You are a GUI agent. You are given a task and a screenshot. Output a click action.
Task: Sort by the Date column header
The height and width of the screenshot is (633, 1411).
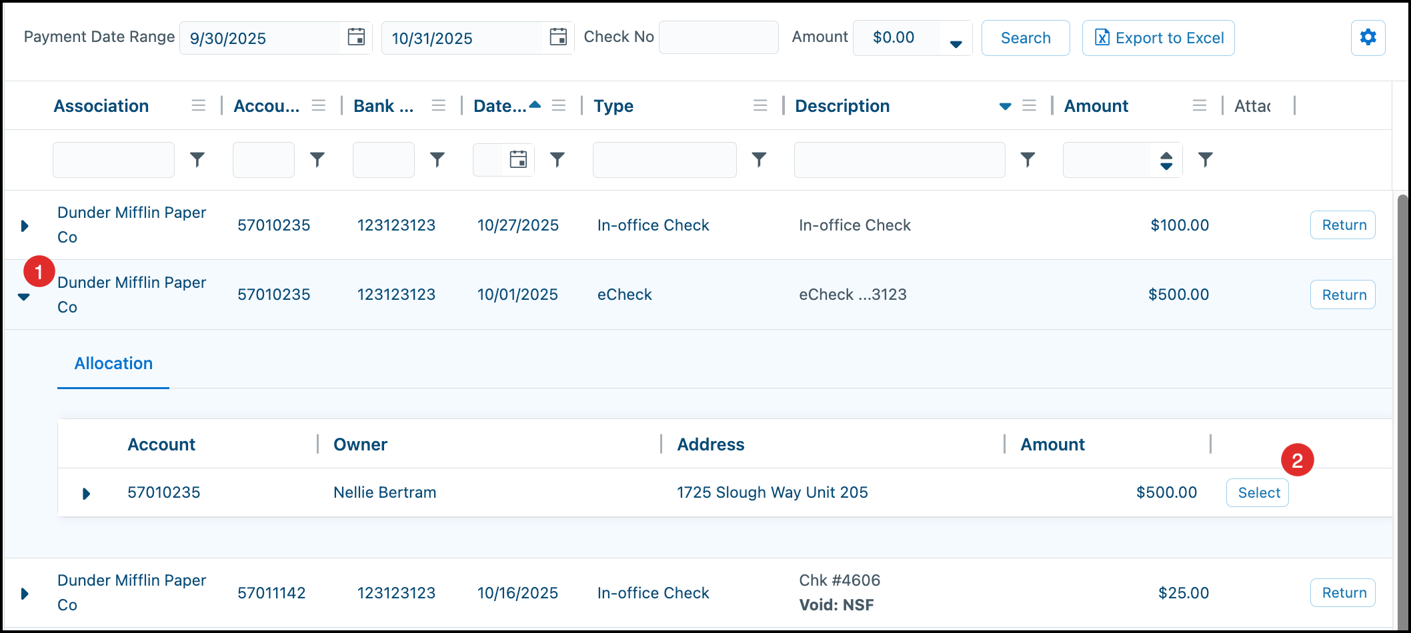pyautogui.click(x=499, y=106)
